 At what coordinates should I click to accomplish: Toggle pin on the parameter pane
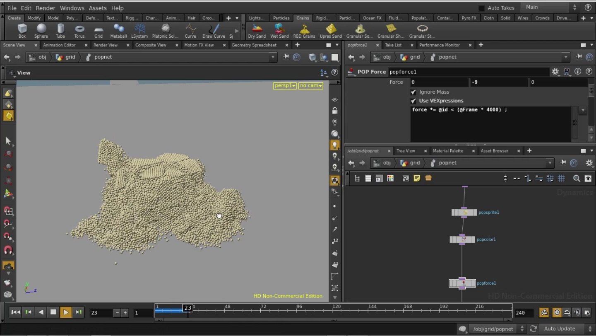(579, 57)
